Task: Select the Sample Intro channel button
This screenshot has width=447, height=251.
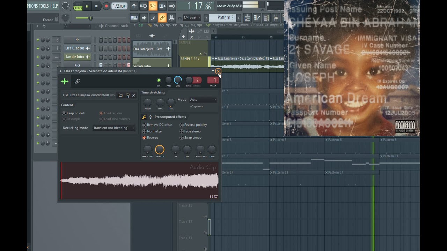Action: 78,57
